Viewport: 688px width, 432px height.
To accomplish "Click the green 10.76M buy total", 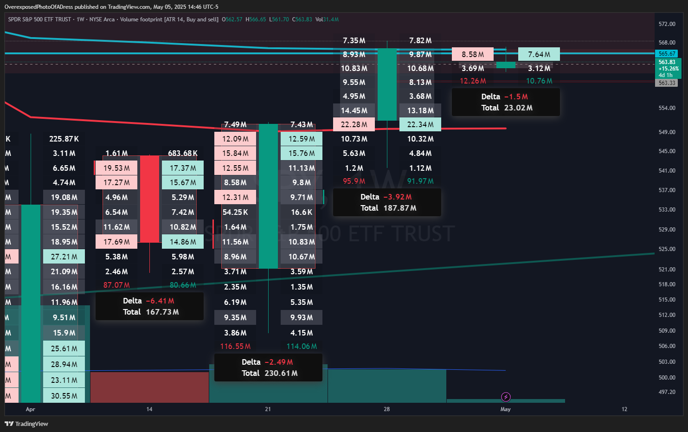I will (539, 81).
